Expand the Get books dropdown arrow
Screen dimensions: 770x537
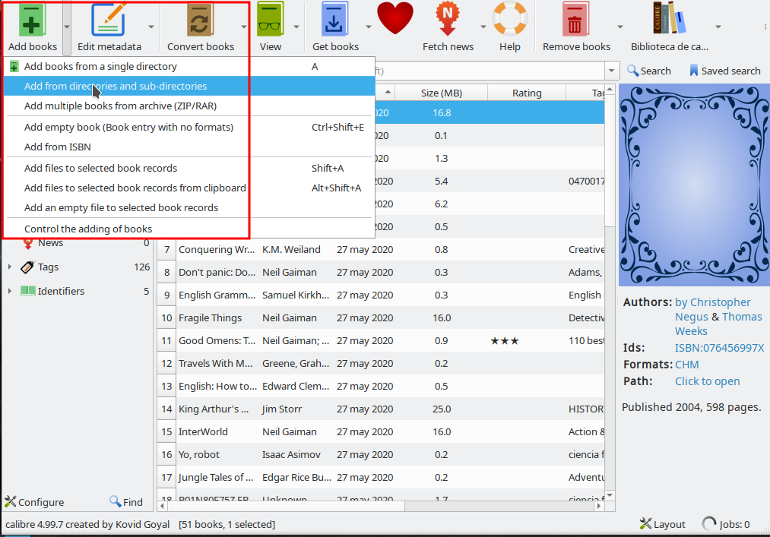click(369, 27)
